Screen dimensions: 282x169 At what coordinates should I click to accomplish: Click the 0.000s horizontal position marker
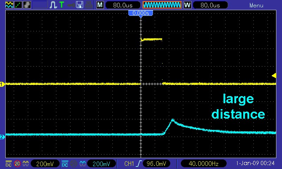(x=141, y=13)
